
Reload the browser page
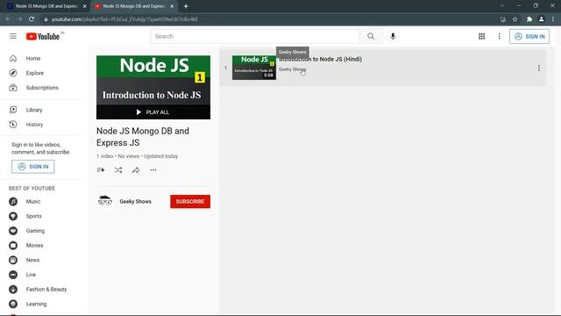[32, 19]
